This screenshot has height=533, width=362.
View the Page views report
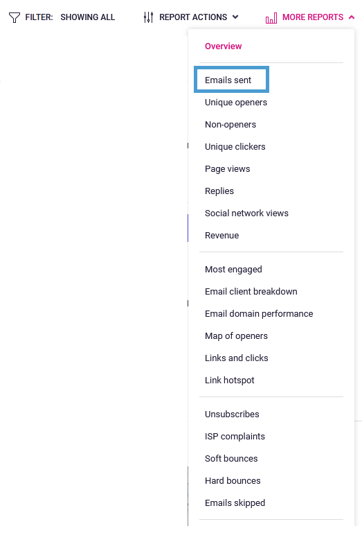click(x=227, y=169)
